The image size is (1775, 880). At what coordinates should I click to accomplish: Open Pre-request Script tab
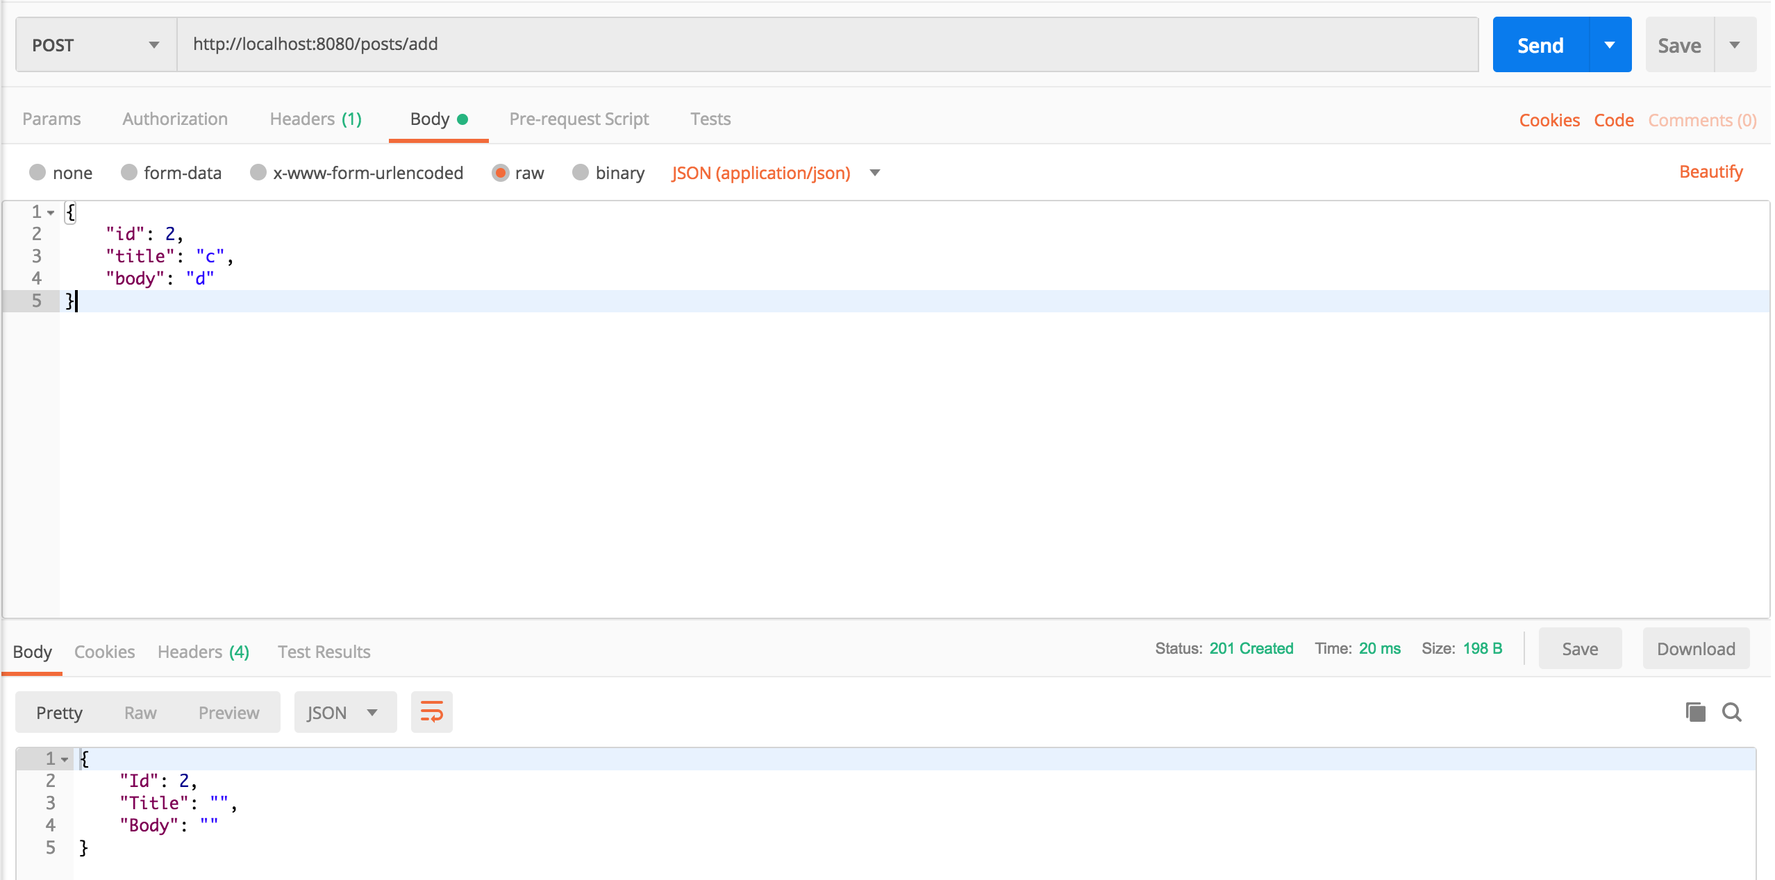point(578,119)
